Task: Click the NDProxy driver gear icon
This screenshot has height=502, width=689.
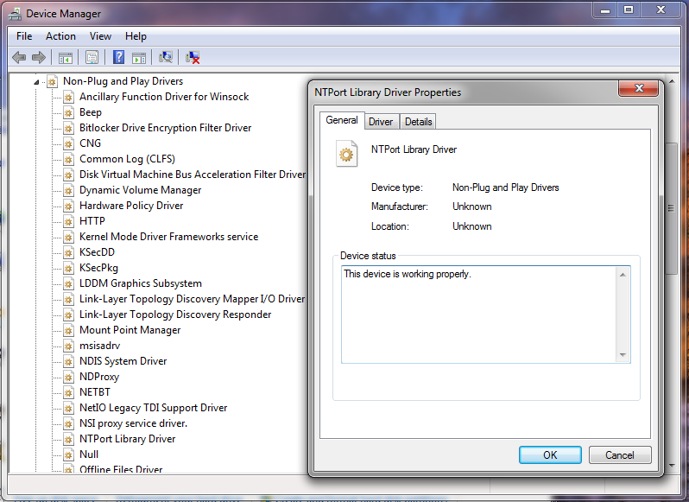Action: (68, 378)
